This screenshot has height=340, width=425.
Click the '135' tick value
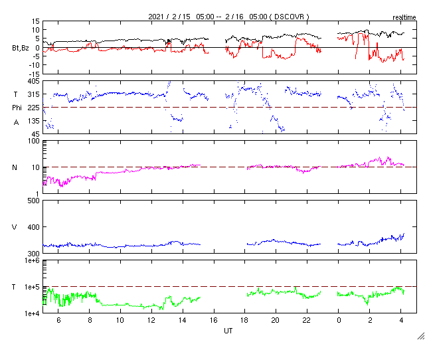pyautogui.click(x=34, y=121)
